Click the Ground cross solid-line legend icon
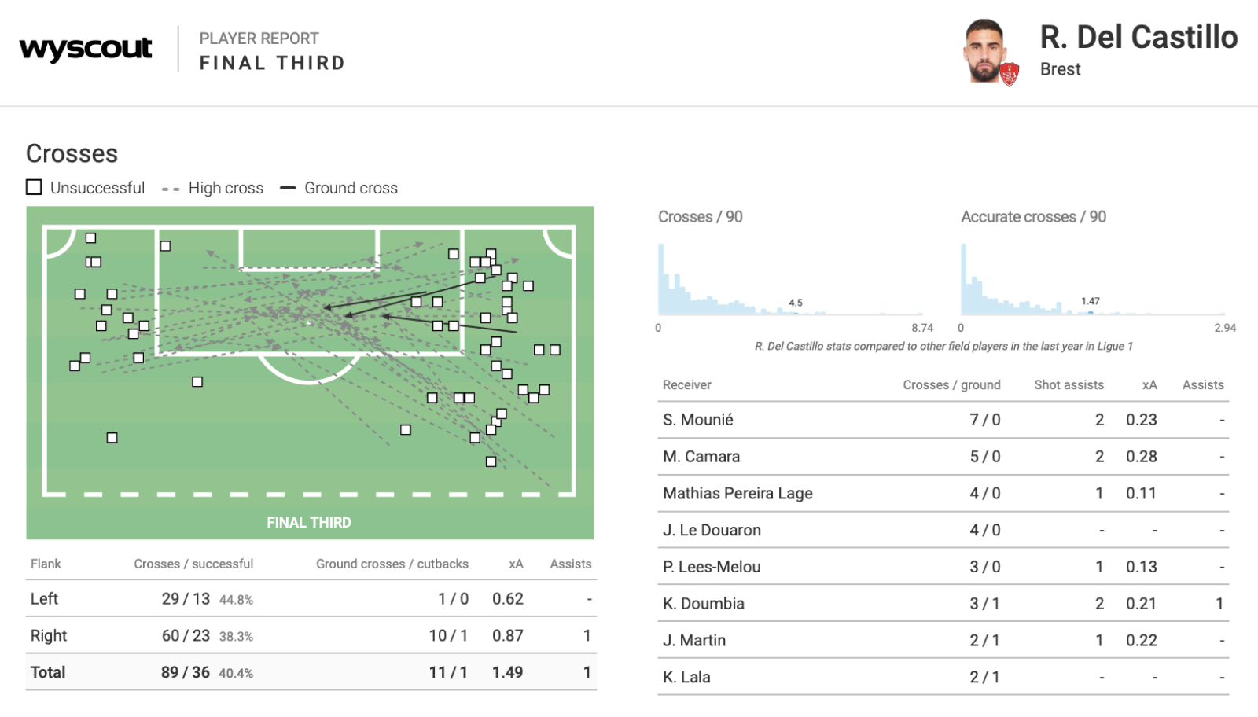This screenshot has width=1258, height=717. (288, 188)
